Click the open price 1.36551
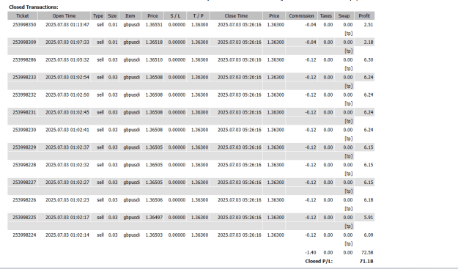This screenshot has height=269, width=458. pyautogui.click(x=154, y=25)
